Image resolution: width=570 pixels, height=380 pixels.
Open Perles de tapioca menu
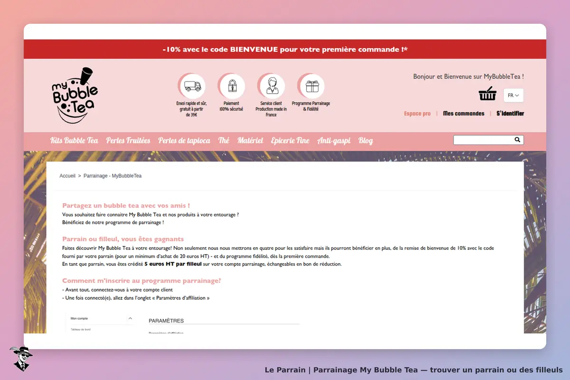184,140
